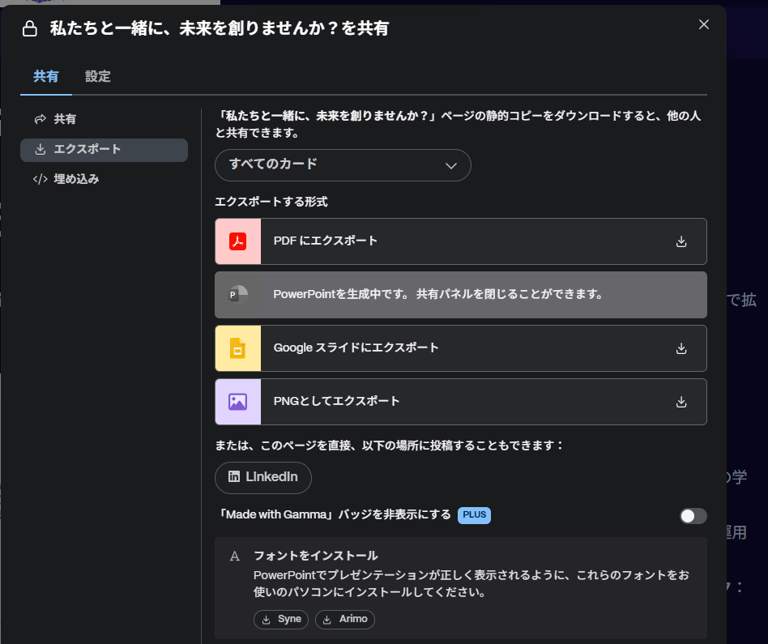Select the 共有 tab at top
The image size is (768, 644).
tap(45, 77)
